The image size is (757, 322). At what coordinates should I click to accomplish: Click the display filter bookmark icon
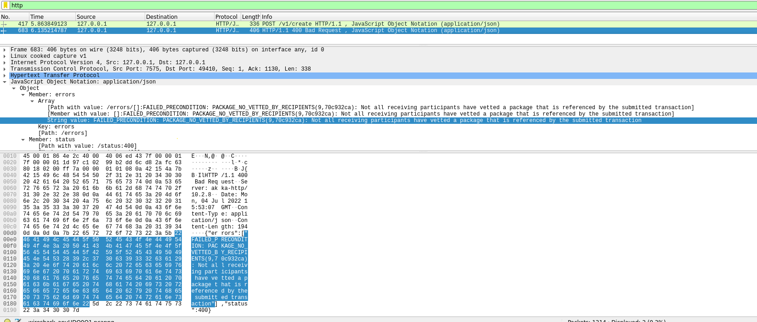coord(6,6)
